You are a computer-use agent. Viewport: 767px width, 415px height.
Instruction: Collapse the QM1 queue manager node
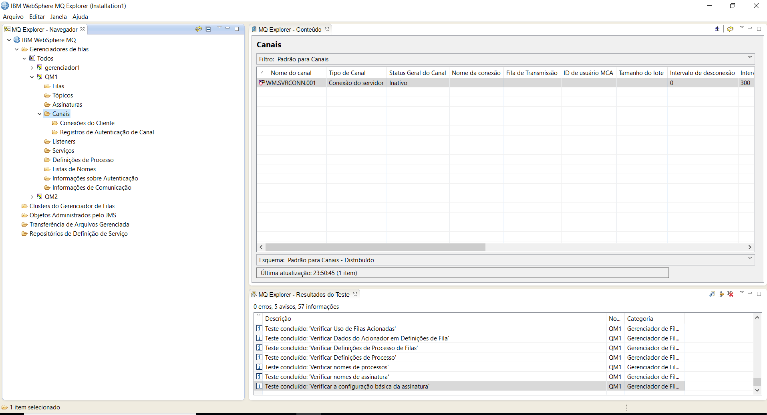32,77
